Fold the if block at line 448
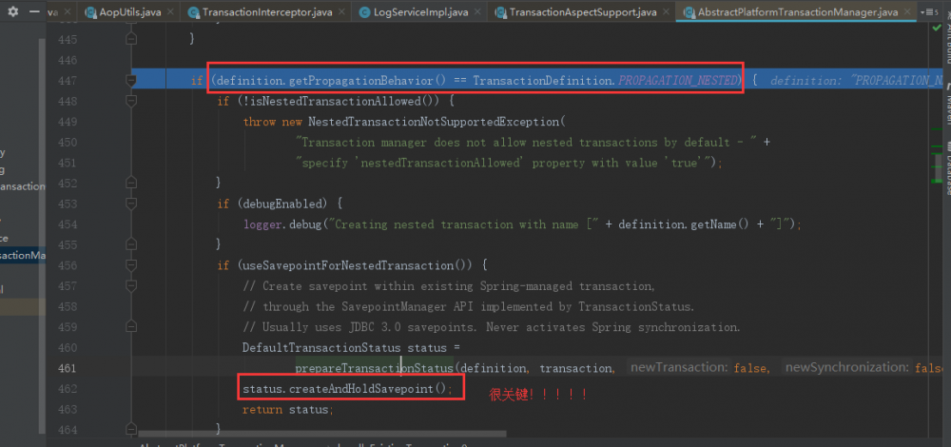The height and width of the screenshot is (447, 951). [130, 101]
